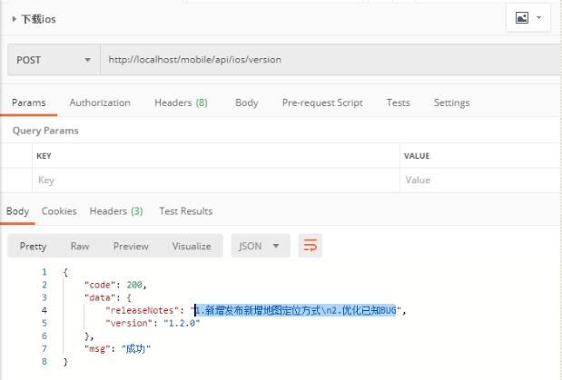This screenshot has width=562, height=380.
Task: Toggle the wrap lines icon
Action: (x=310, y=246)
